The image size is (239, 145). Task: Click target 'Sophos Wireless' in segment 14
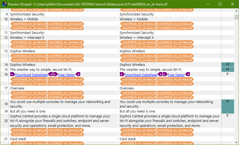pyautogui.click(x=132, y=65)
